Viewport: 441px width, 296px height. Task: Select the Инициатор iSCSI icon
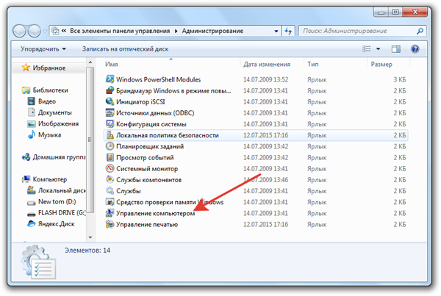[110, 101]
